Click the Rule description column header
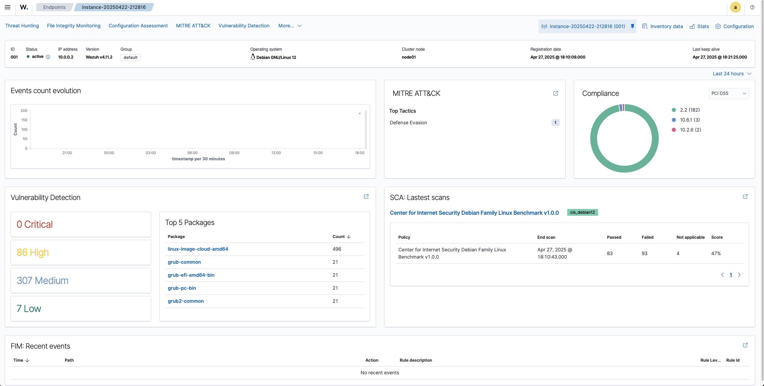764x386 pixels. [x=416, y=360]
